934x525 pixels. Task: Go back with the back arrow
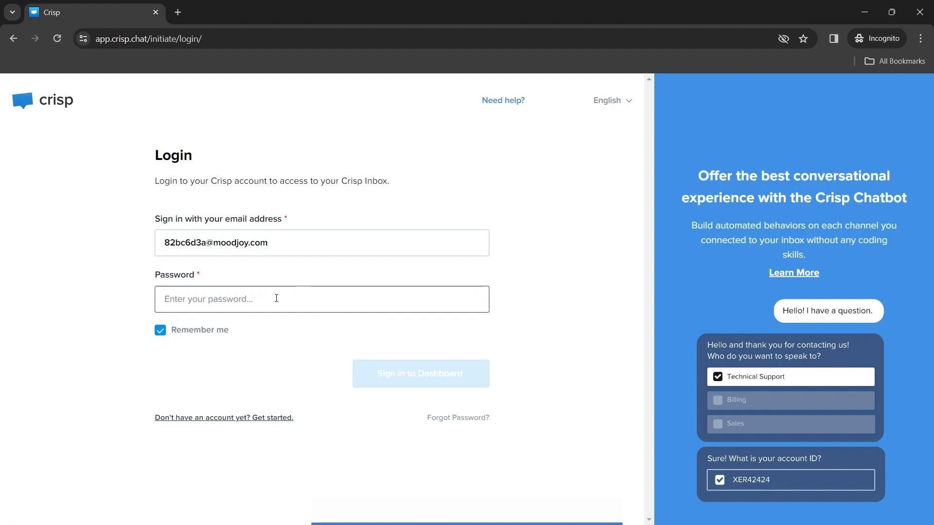tap(13, 38)
